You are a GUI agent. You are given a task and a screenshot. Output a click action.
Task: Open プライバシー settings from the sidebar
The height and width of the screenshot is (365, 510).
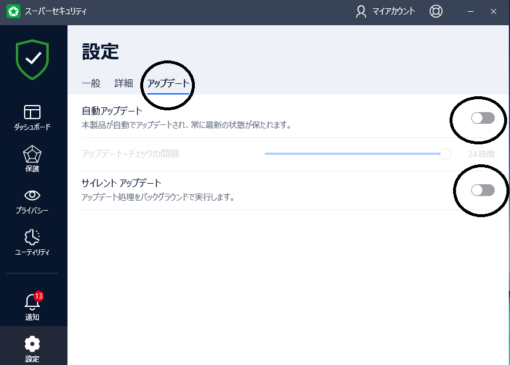32,200
